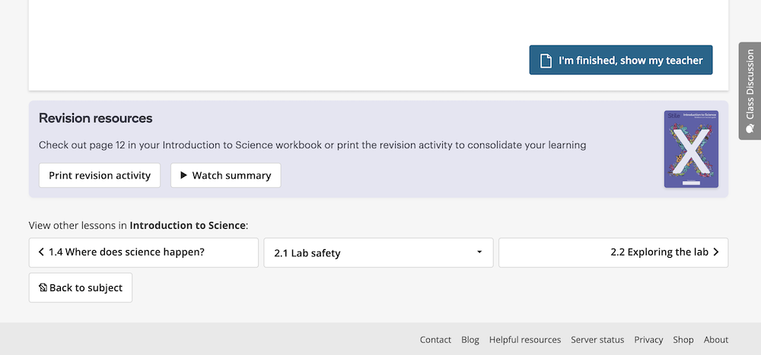Click the right chevron on the next lesson button
This screenshot has height=355, width=761.
point(716,252)
